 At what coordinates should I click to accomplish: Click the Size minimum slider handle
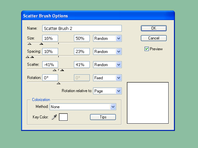click(30, 44)
